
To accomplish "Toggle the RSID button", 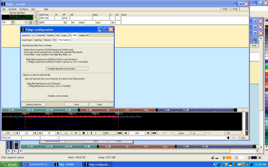I will [x=225, y=9].
